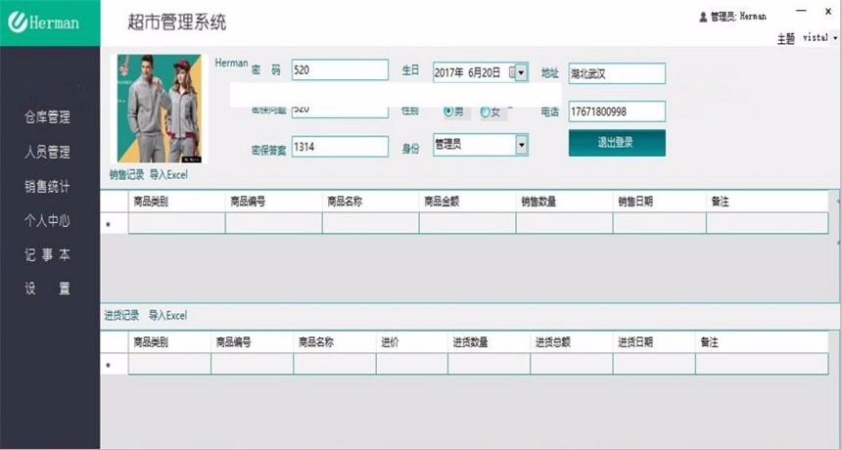Click the 进货总额 column header
This screenshot has height=450, width=842.
(x=572, y=342)
